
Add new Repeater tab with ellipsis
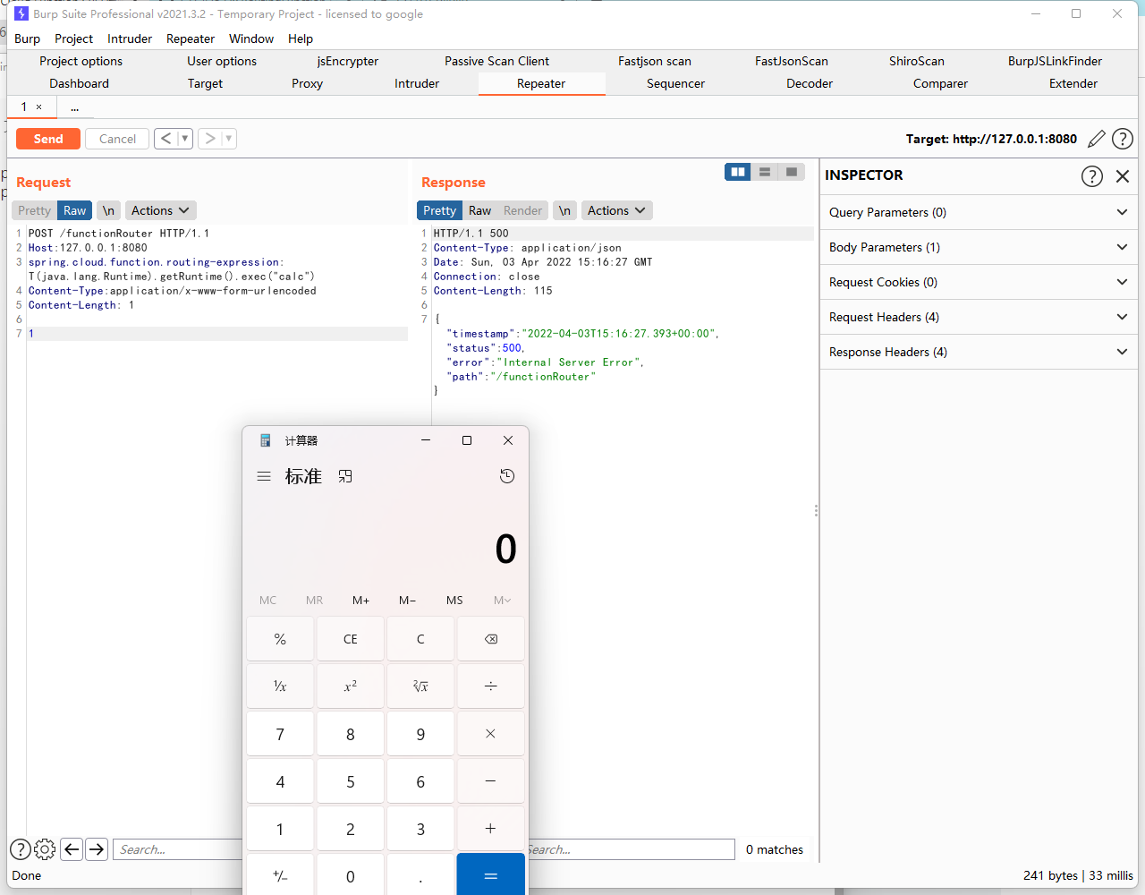(x=74, y=107)
